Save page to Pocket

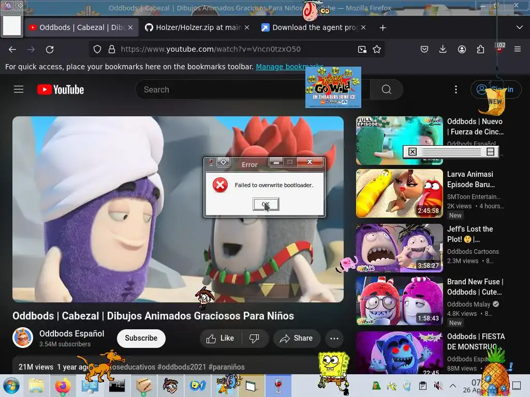click(x=424, y=49)
